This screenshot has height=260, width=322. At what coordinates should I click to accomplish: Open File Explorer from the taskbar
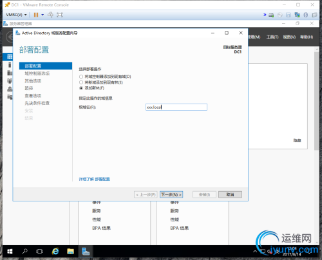click(70, 251)
